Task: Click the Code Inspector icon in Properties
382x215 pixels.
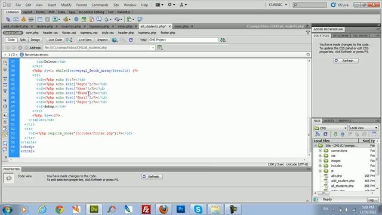Action: [x=9, y=178]
